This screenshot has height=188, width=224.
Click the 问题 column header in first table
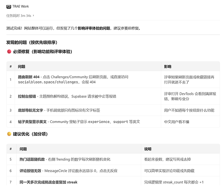pos(21,67)
